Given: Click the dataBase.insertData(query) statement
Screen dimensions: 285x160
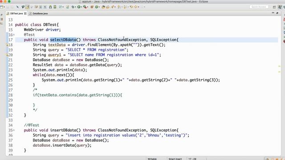Looking at the screenshot, I should point(62,145).
